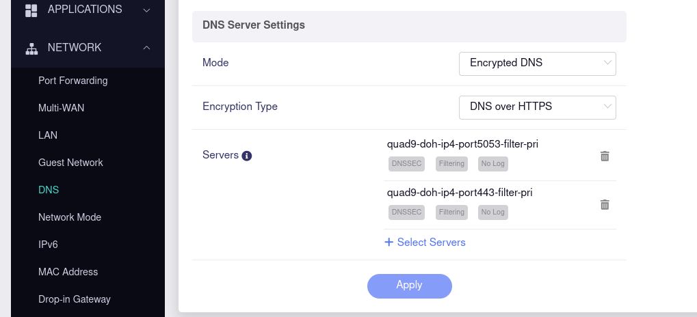Navigate to IPv6 settings

(48, 245)
